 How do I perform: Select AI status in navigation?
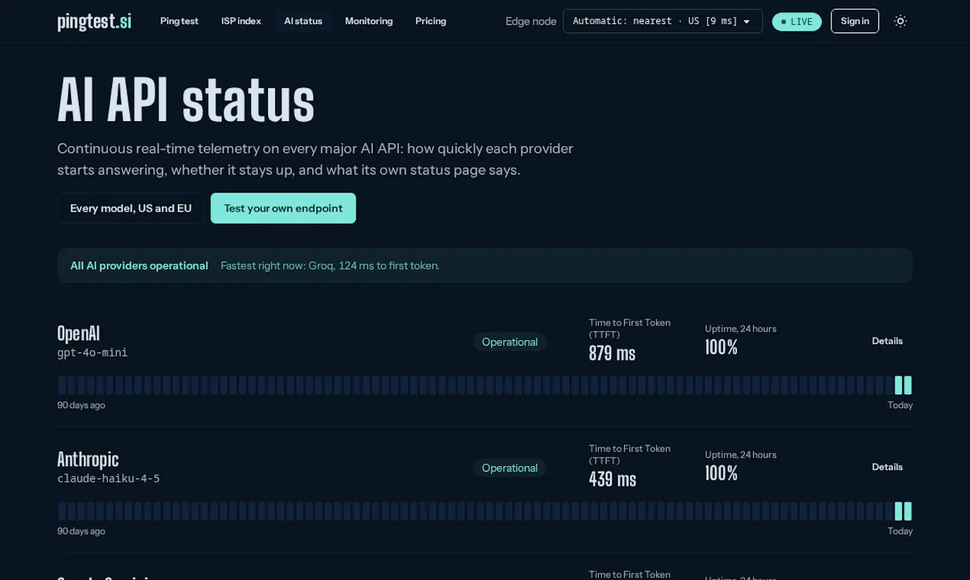coord(303,21)
